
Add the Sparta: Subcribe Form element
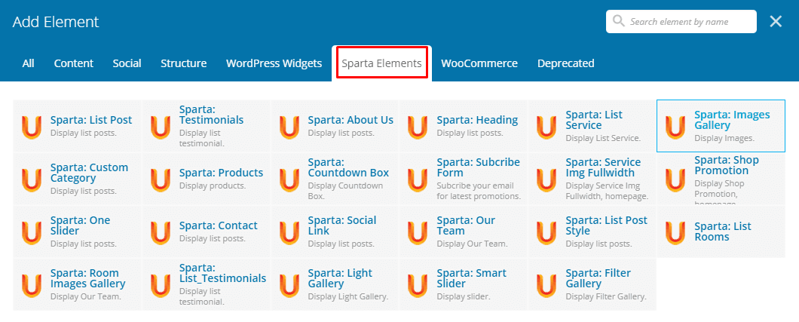[478, 167]
